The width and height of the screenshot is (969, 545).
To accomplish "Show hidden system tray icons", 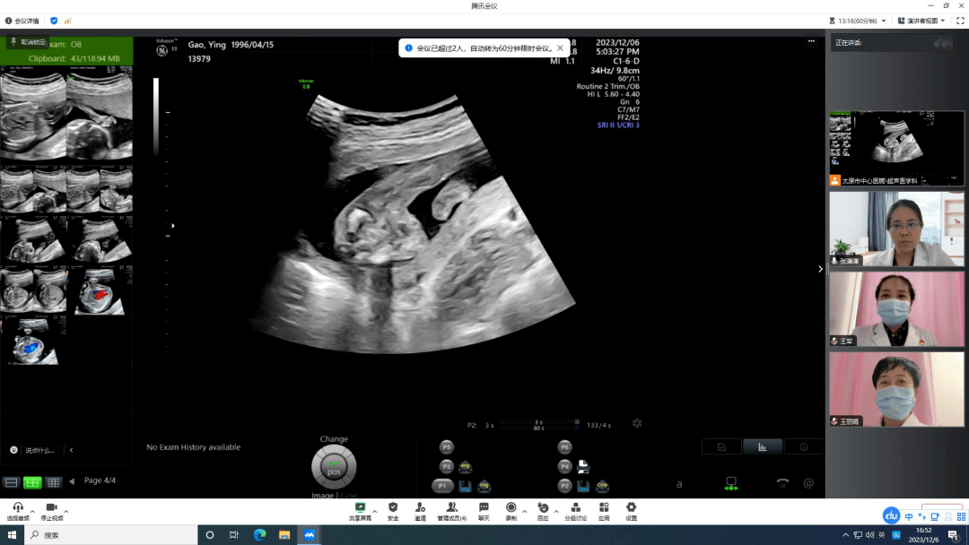I will [x=845, y=535].
